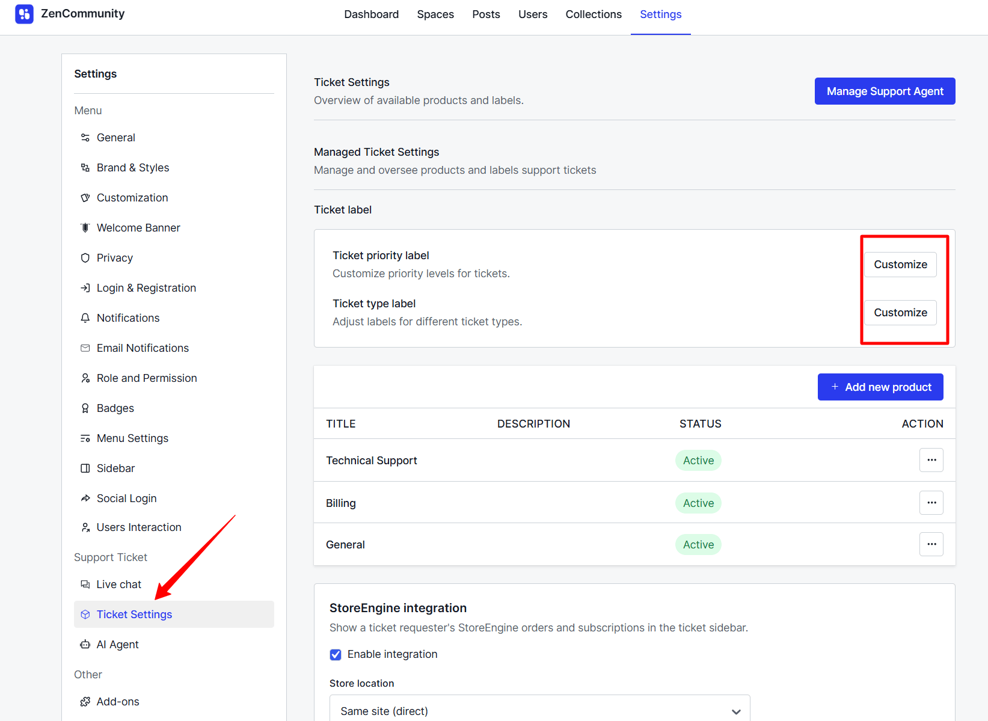Click the Role and Permission icon
The height and width of the screenshot is (721, 988).
[85, 378]
